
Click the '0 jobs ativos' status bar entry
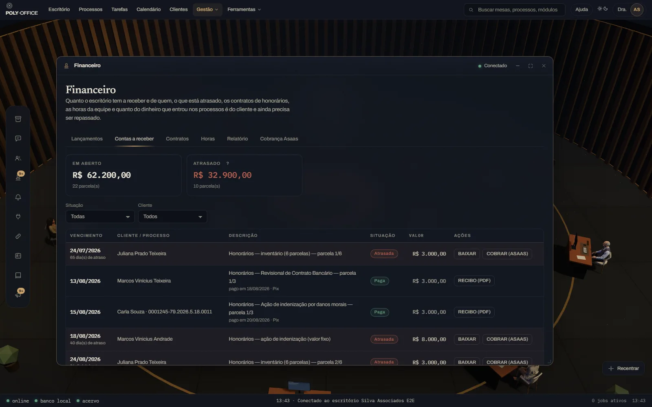(609, 401)
